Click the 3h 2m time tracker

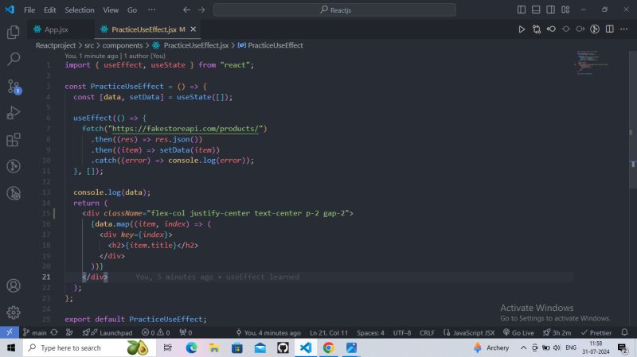coord(557,332)
